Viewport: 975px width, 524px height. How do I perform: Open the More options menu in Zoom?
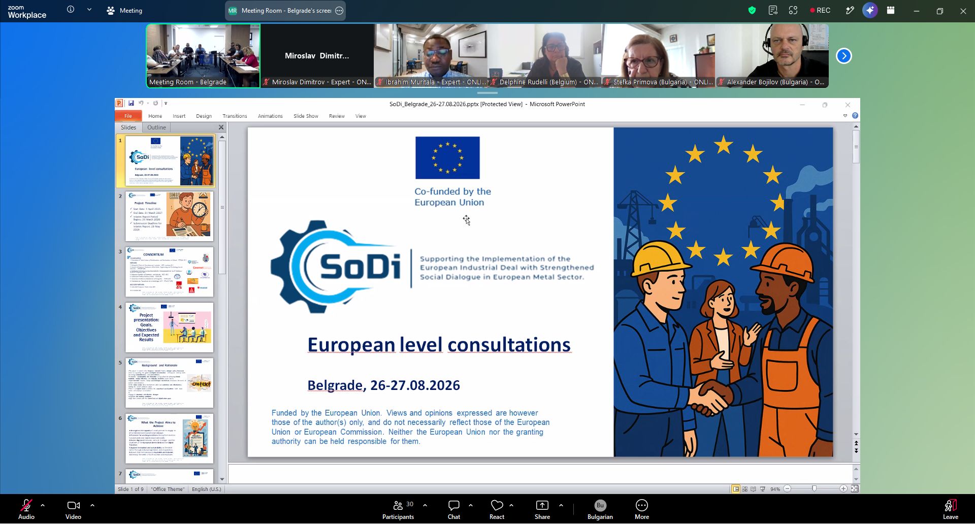(x=642, y=509)
